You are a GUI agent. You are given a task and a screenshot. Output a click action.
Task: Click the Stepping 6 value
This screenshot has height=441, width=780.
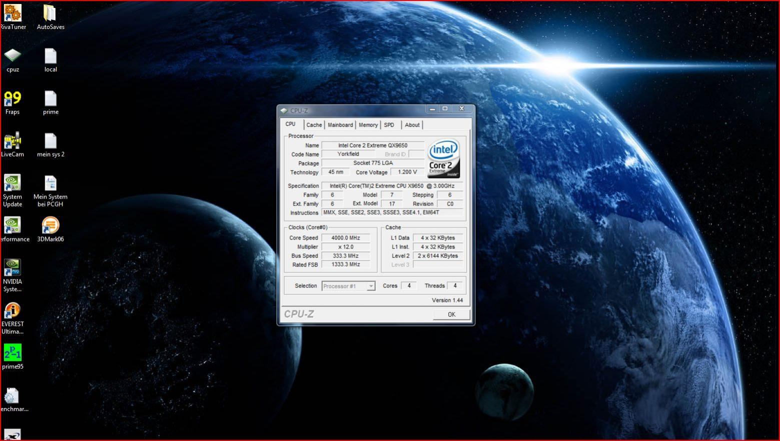click(450, 195)
